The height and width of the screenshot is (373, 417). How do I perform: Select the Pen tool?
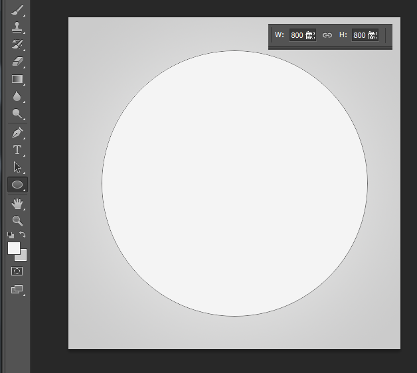tap(17, 133)
